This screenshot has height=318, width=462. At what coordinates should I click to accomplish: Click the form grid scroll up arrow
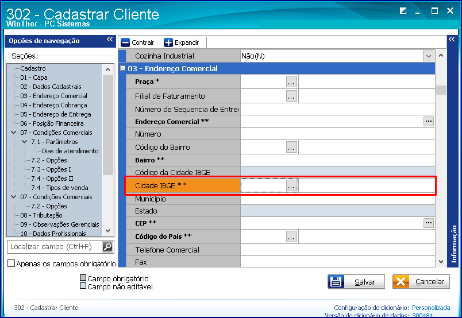click(x=441, y=55)
